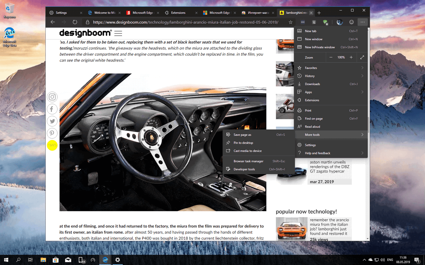Viewport: 425px width, 265px height.
Task: Open the notification center icon
Action: pos(417,260)
